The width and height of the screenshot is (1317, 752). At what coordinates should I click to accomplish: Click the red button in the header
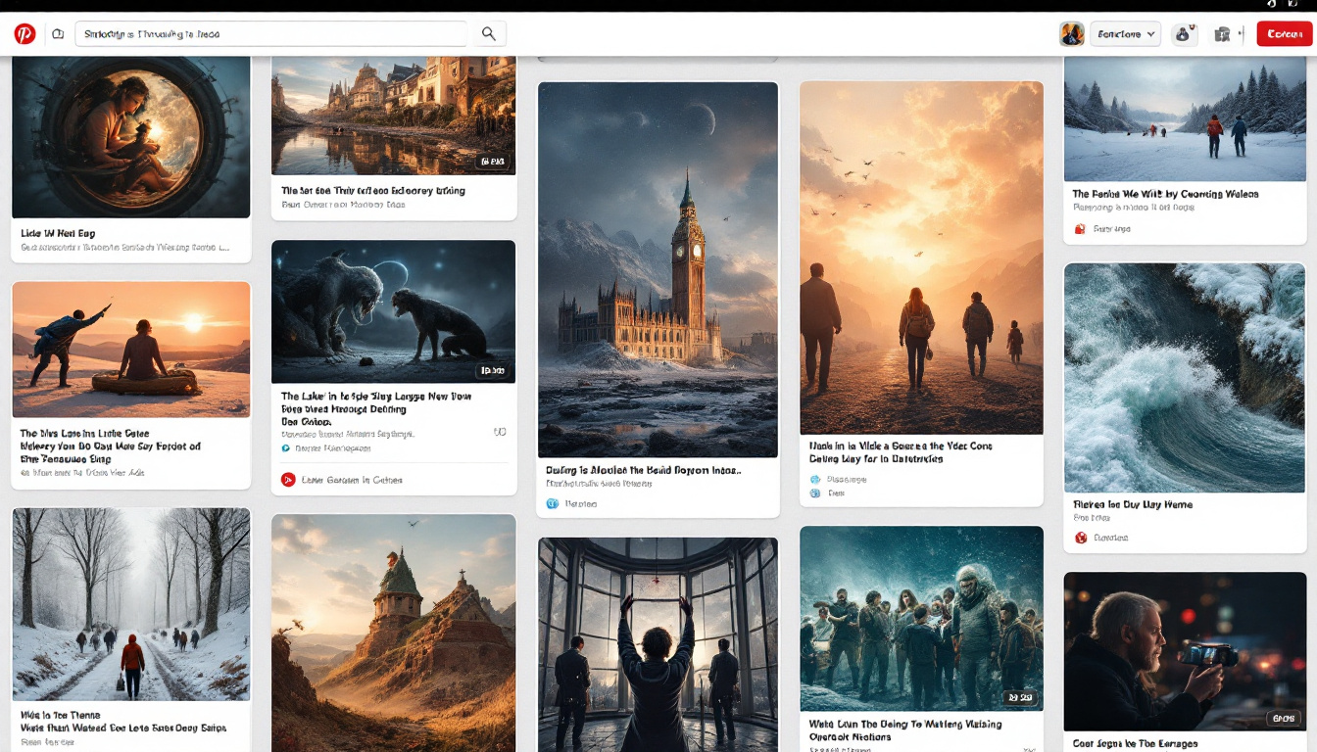pyautogui.click(x=1284, y=34)
